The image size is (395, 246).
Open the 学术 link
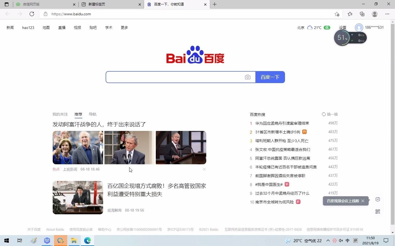point(109,28)
